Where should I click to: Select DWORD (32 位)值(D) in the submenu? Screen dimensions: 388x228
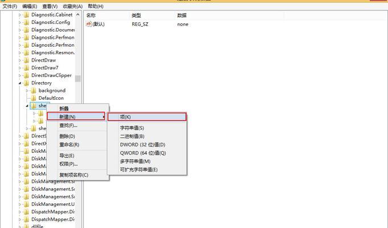[147, 145]
